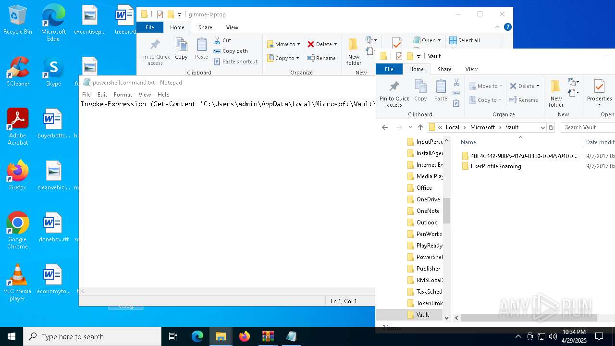Image resolution: width=615 pixels, height=346 pixels.
Task: Open Firefox desktop shortcut
Action: (18, 175)
